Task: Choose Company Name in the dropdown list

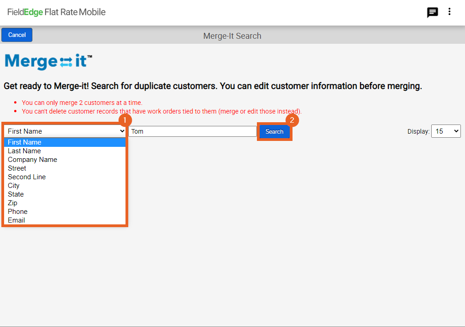Action: click(x=32, y=160)
